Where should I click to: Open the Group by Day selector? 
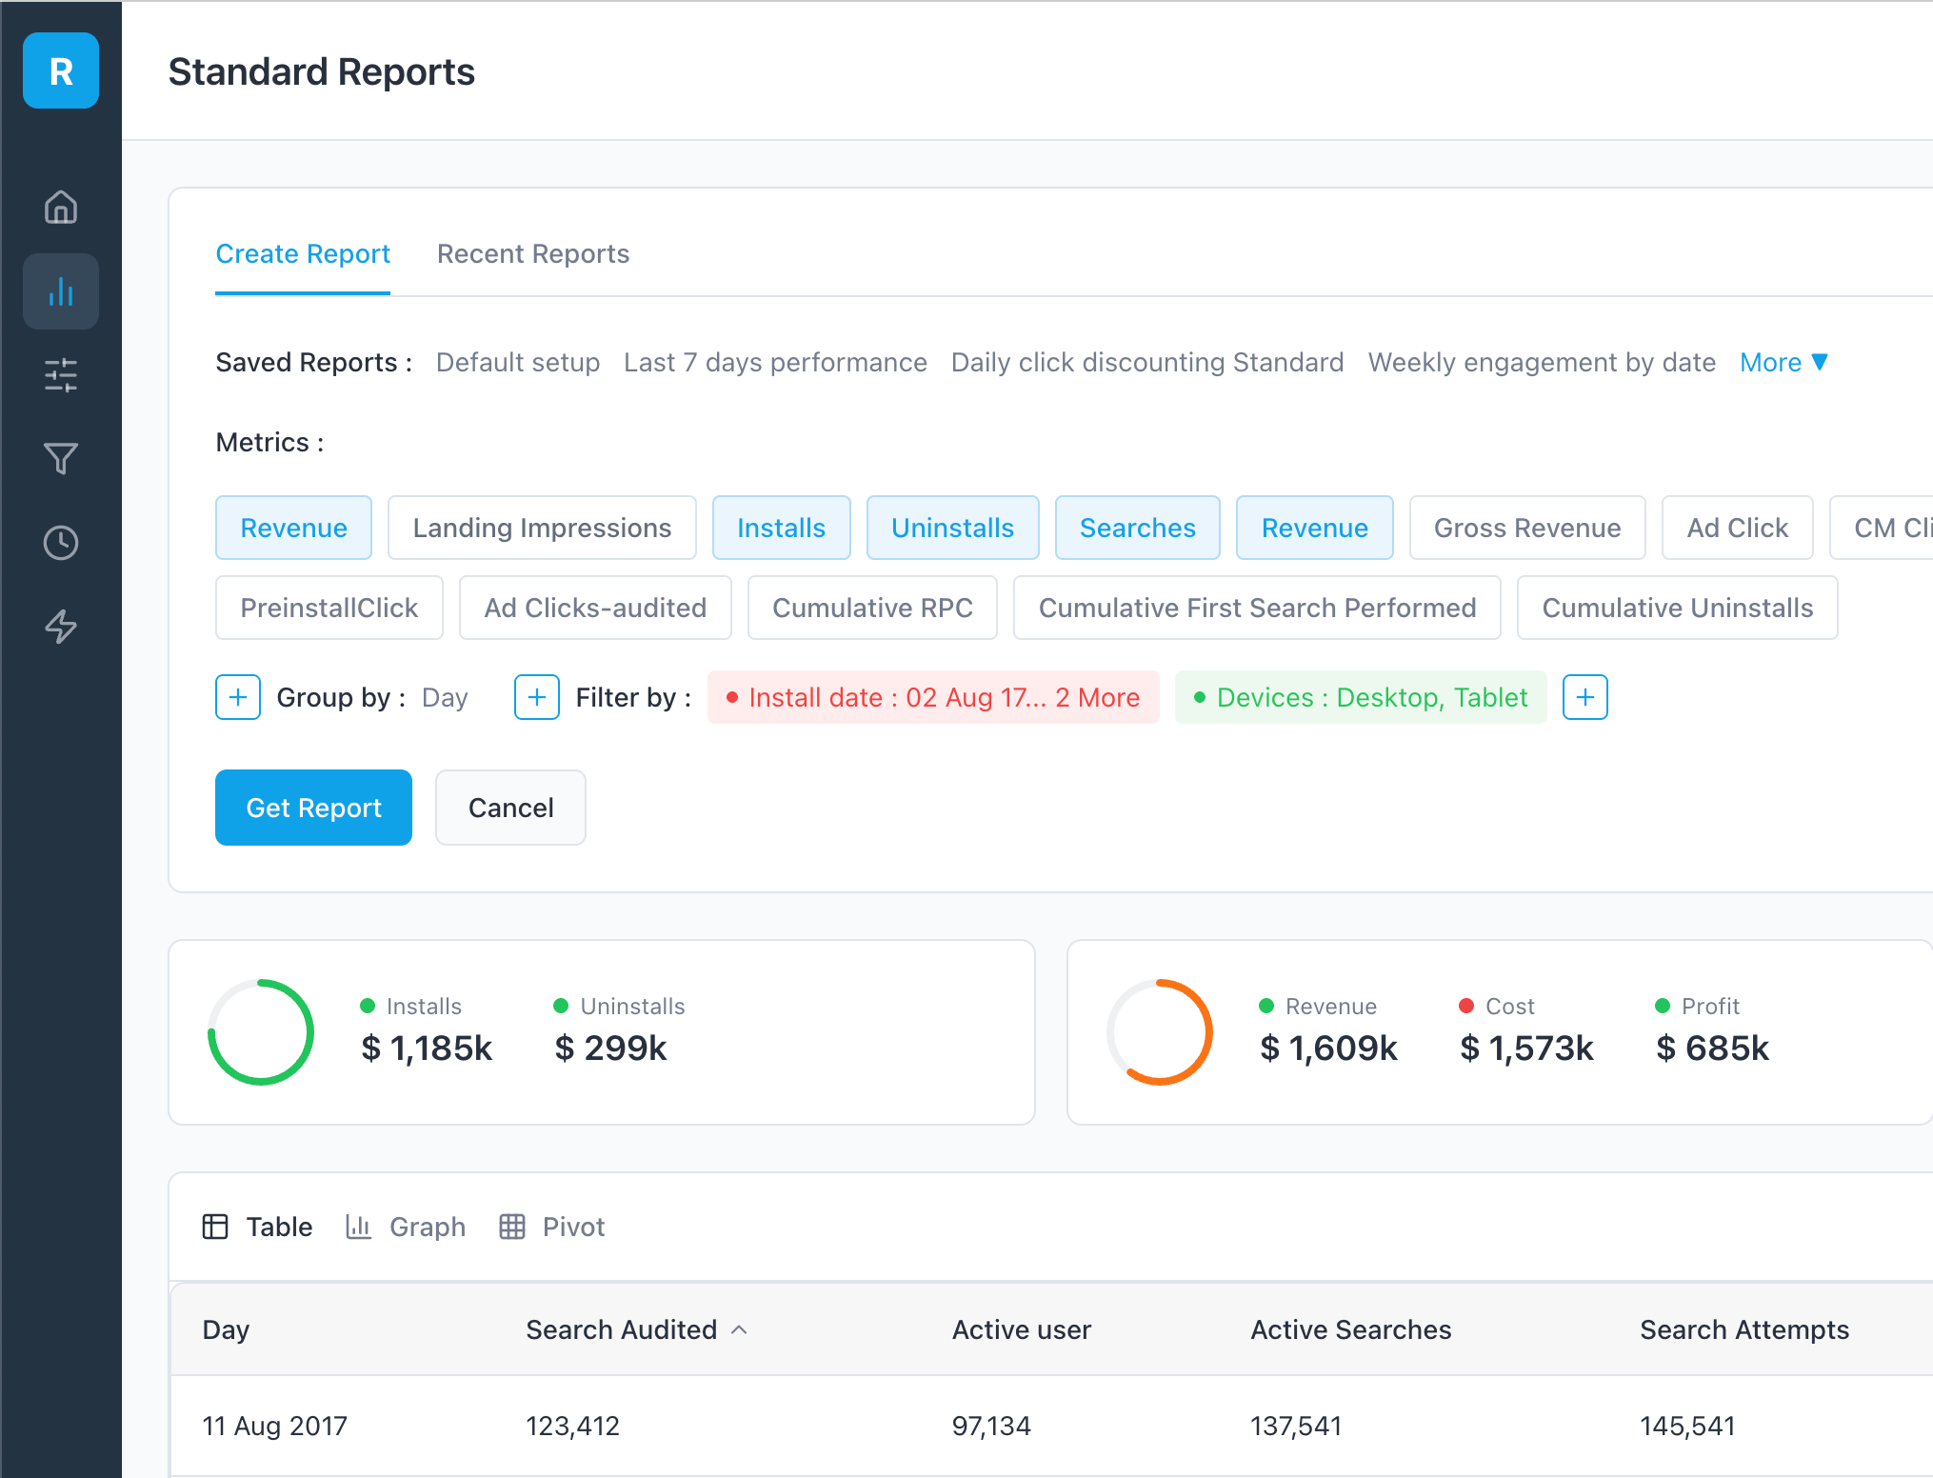tap(445, 697)
